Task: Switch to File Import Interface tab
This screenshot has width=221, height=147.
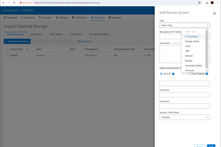Action: coord(99,34)
